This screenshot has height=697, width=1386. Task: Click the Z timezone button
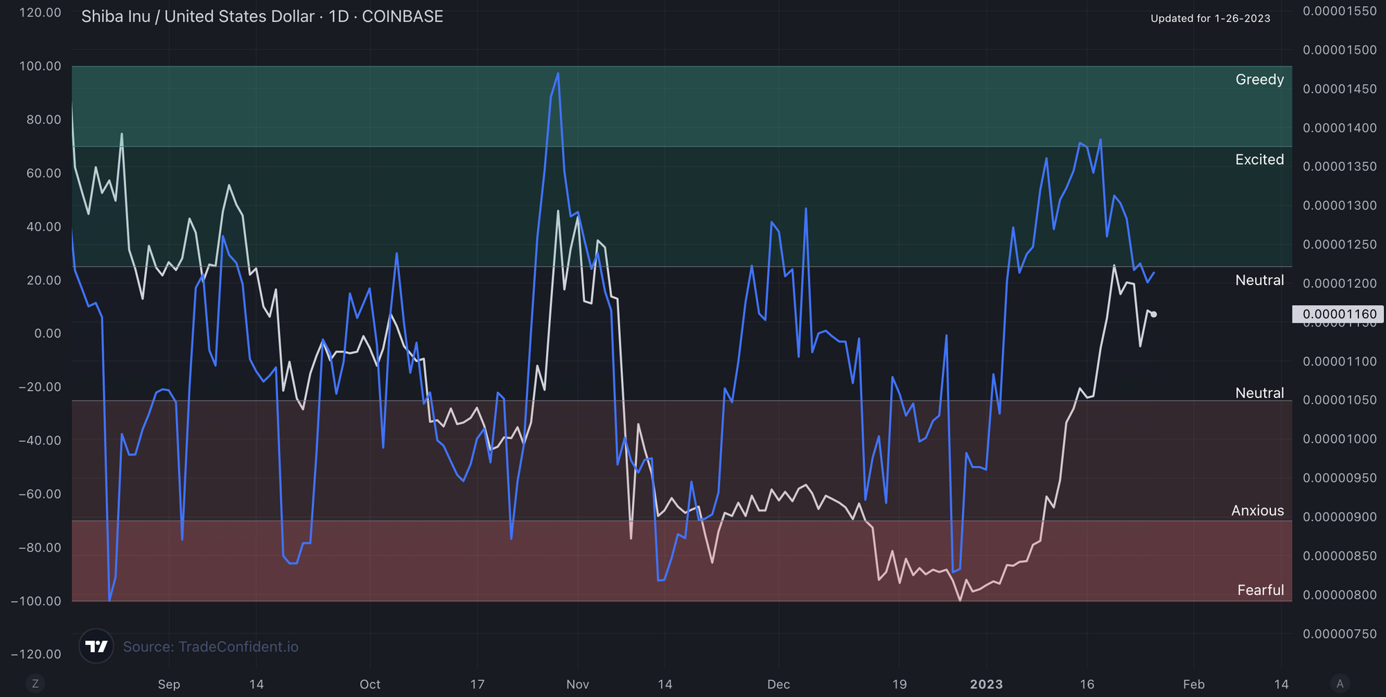[35, 684]
